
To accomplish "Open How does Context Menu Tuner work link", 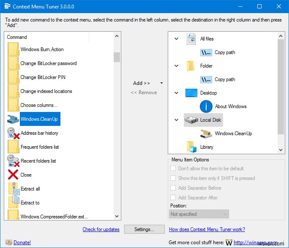I will (207, 229).
